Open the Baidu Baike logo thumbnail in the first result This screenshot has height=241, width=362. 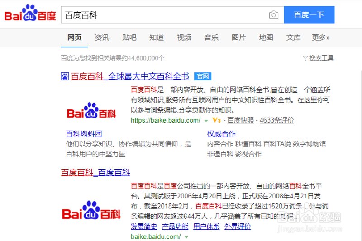coord(91,110)
